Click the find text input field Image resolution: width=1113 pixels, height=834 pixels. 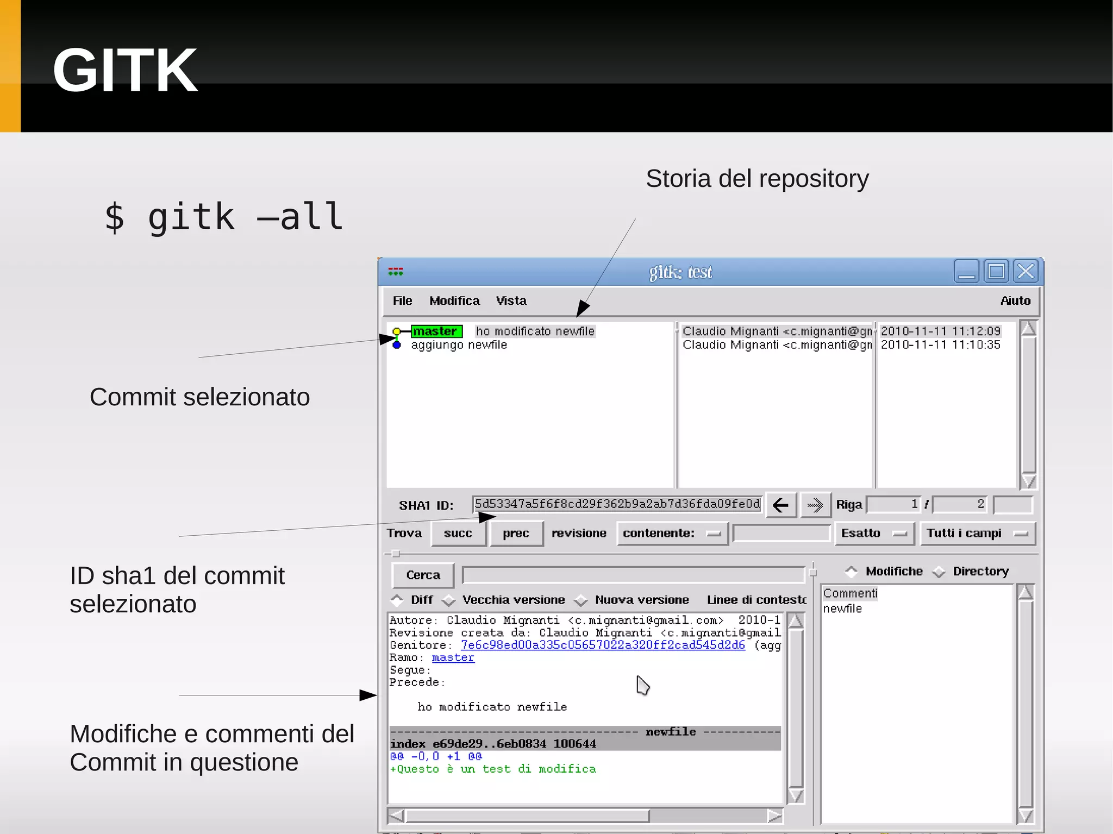tap(781, 533)
